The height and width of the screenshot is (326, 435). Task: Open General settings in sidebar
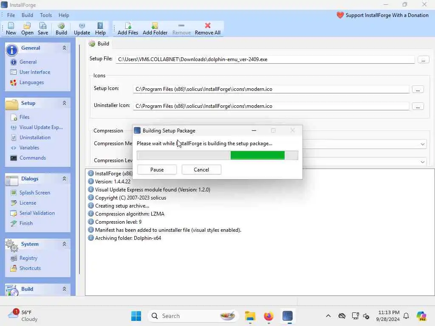[x=28, y=62]
